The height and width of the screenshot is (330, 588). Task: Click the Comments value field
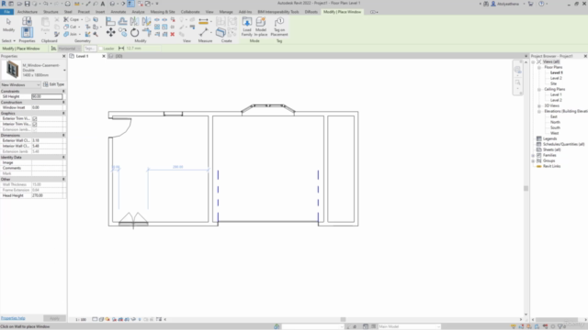click(x=47, y=169)
